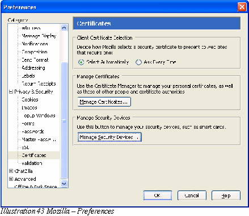Open the SSL preferences
The image size is (249, 216).
(26, 147)
